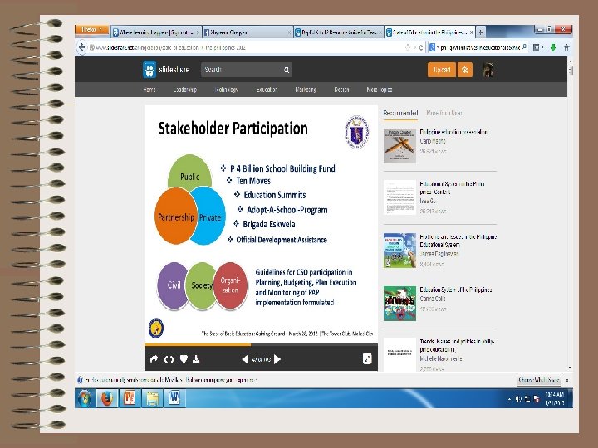
Task: Open Problems and Issues Philippine link
Action: click(x=458, y=241)
